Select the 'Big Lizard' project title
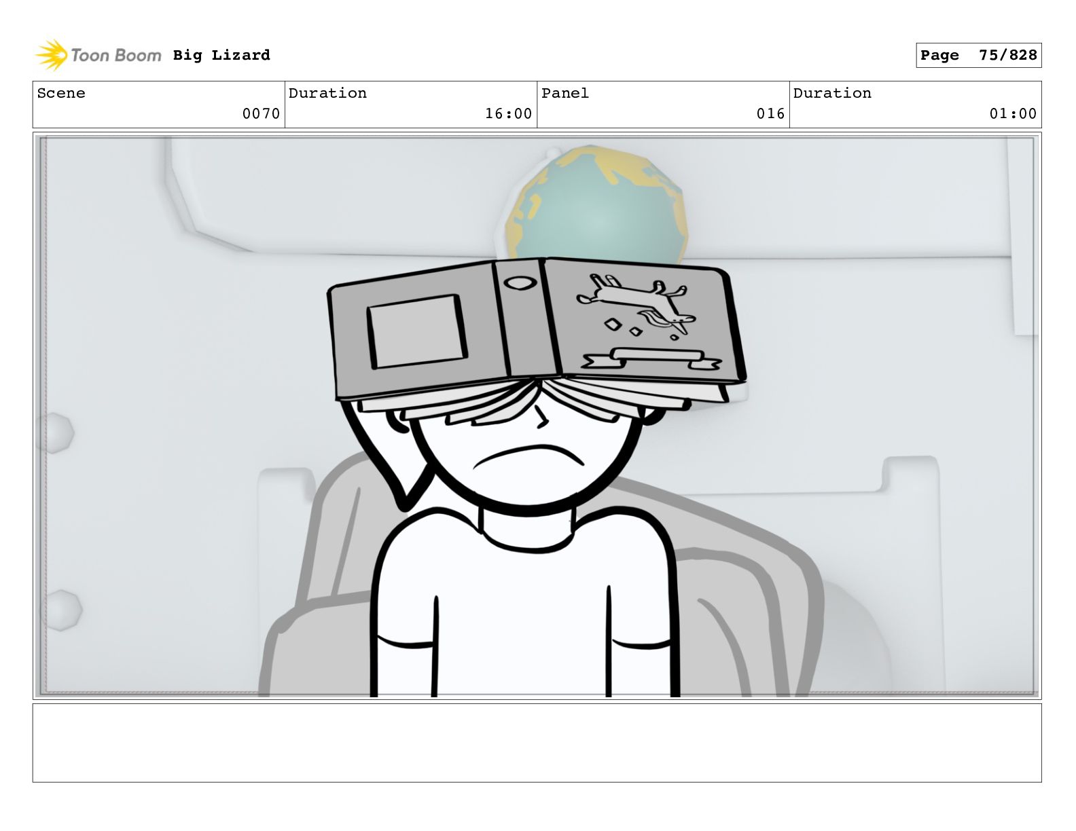Image resolution: width=1076 pixels, height=831 pixels. tap(221, 55)
